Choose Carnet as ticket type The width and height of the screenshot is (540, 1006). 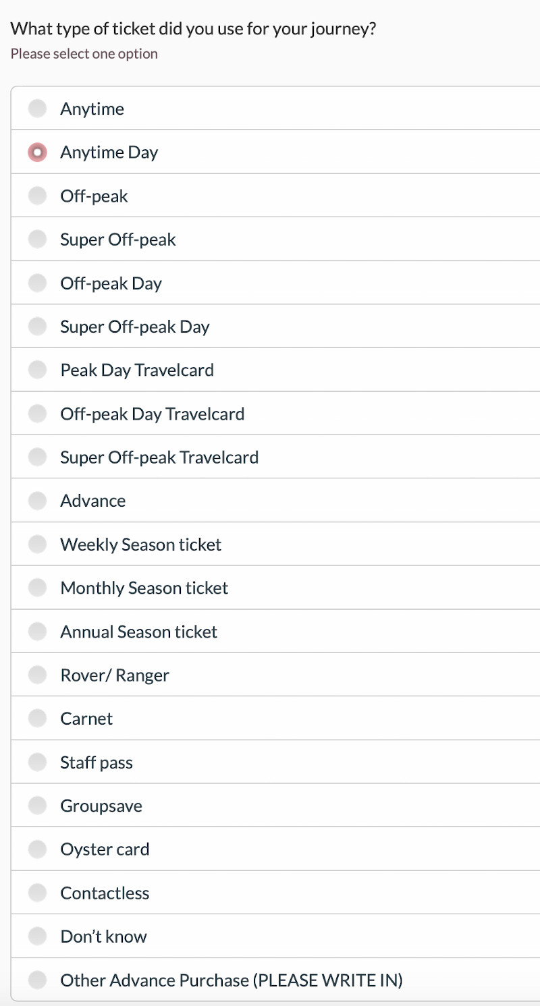[38, 719]
